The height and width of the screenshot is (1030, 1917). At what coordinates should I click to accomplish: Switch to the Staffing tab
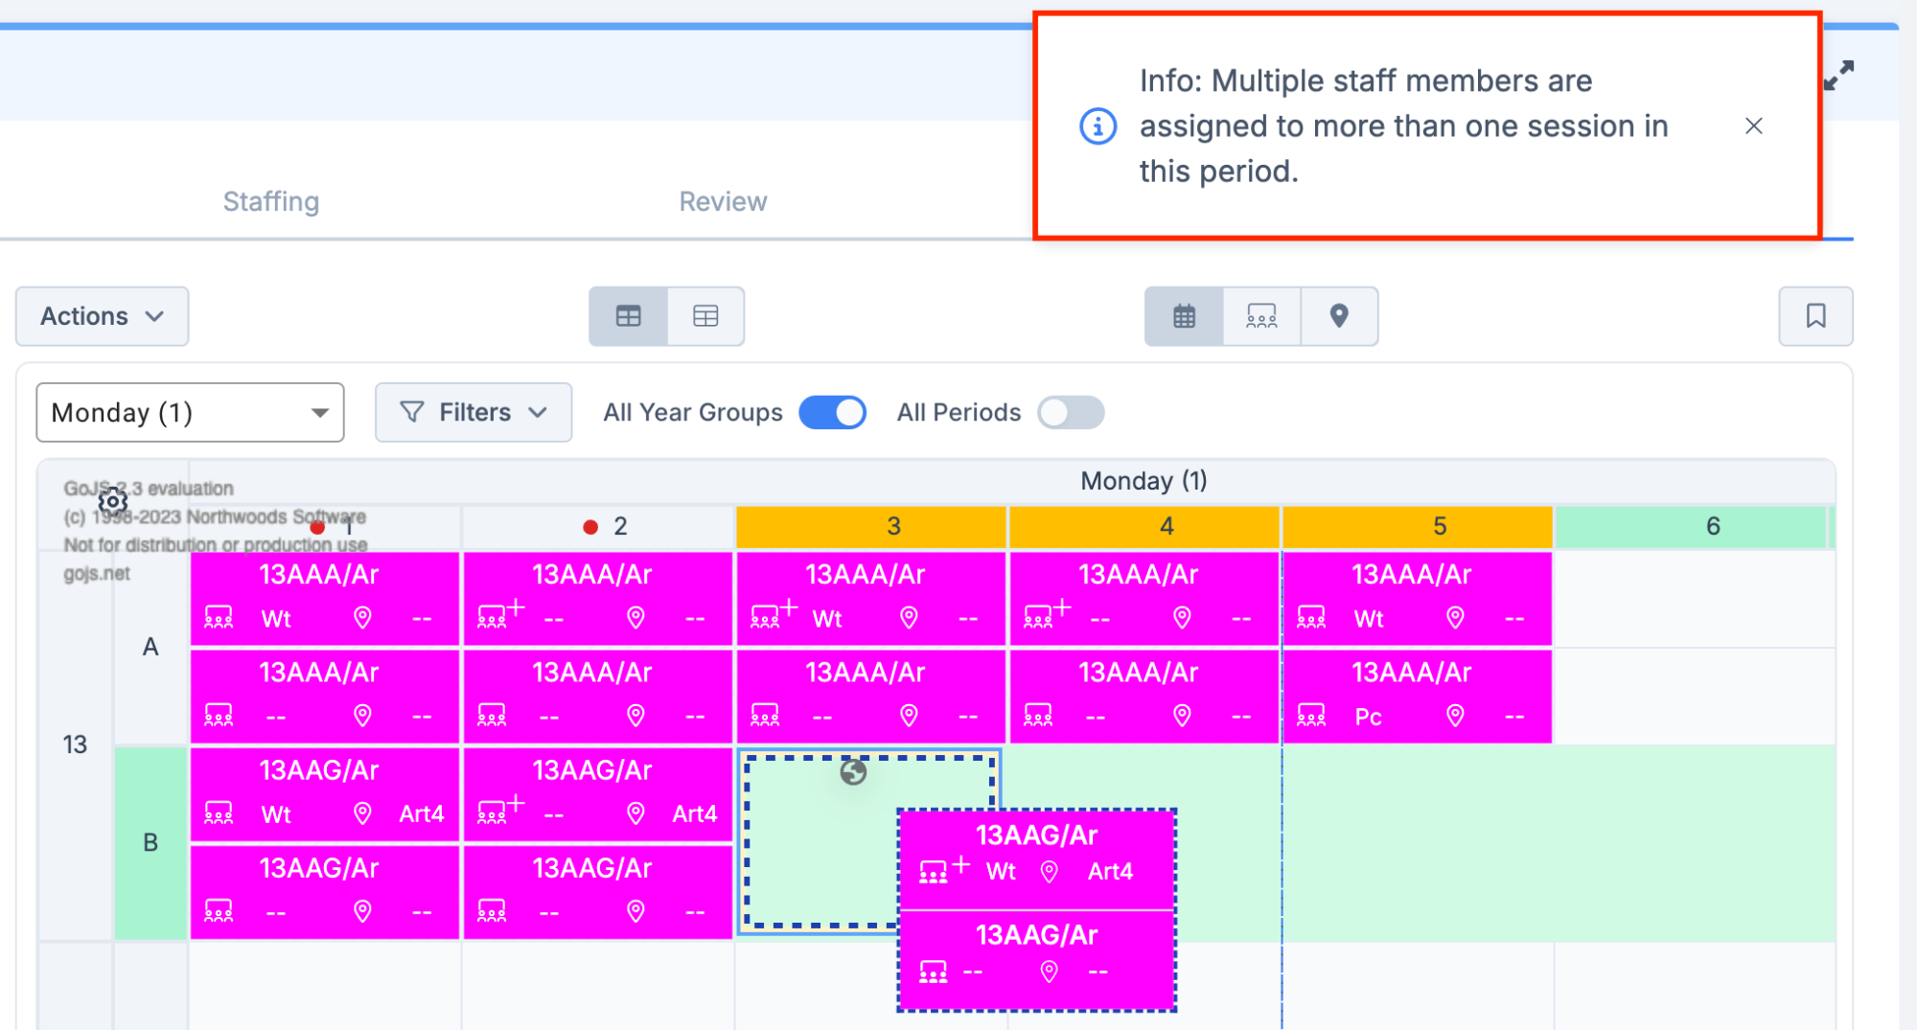271,201
